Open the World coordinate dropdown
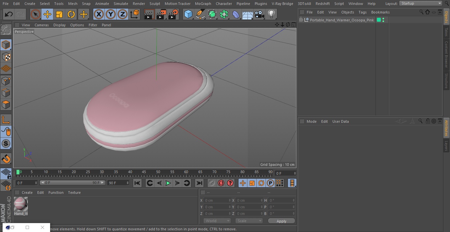The height and width of the screenshot is (232, 450). (x=217, y=221)
